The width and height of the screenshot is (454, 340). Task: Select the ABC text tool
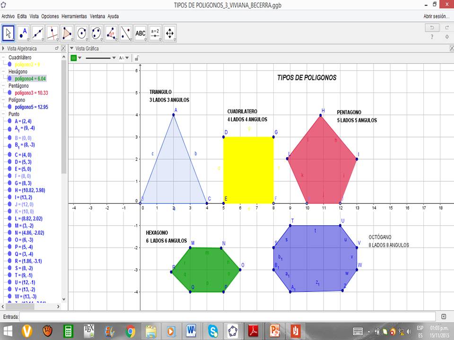[140, 33]
